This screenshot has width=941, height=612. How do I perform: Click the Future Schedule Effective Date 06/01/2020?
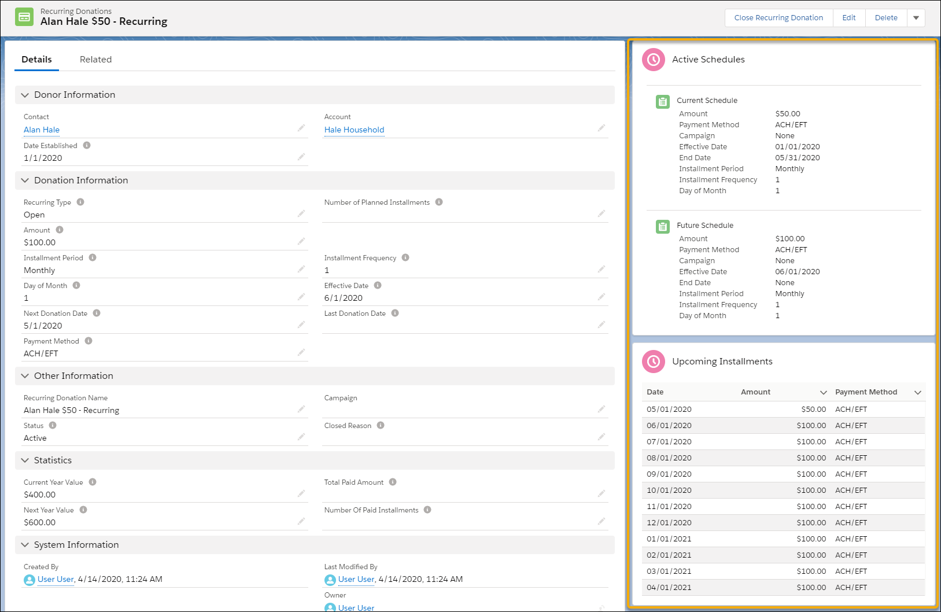(798, 271)
